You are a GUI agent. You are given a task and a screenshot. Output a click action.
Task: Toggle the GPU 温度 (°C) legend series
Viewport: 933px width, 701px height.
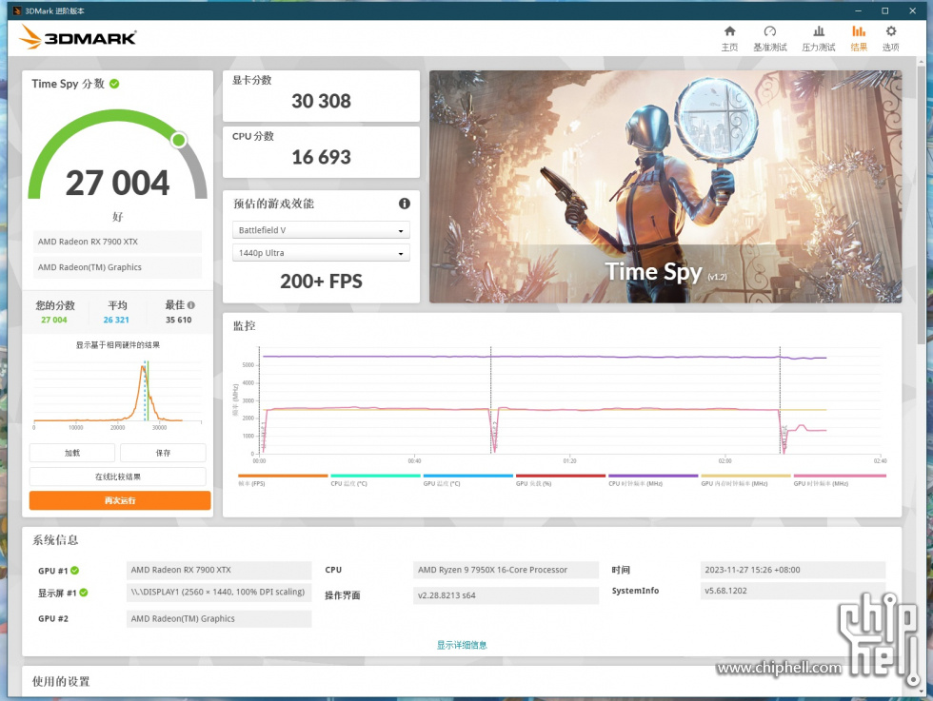(467, 480)
